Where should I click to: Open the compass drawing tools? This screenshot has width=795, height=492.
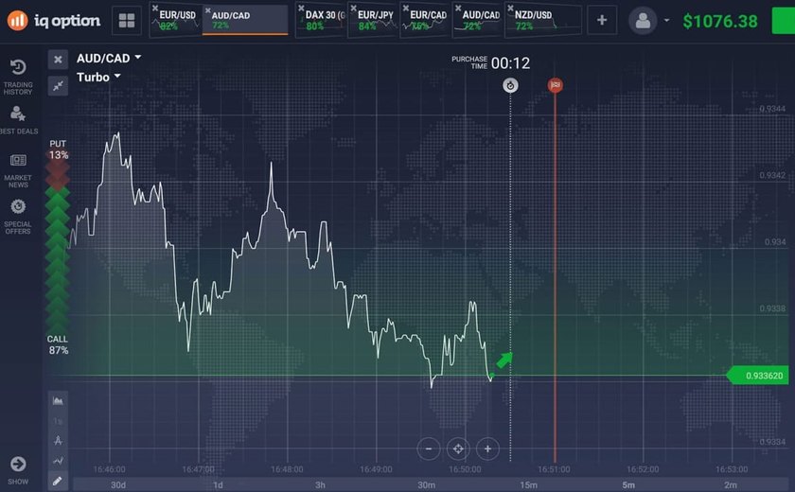pyautogui.click(x=58, y=440)
